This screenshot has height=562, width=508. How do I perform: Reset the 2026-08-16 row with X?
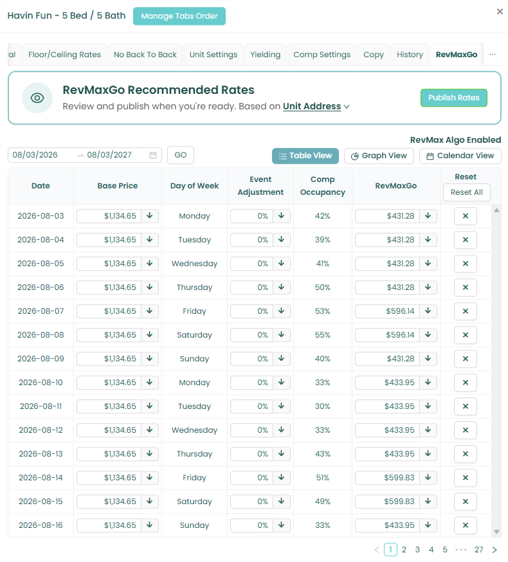(466, 525)
